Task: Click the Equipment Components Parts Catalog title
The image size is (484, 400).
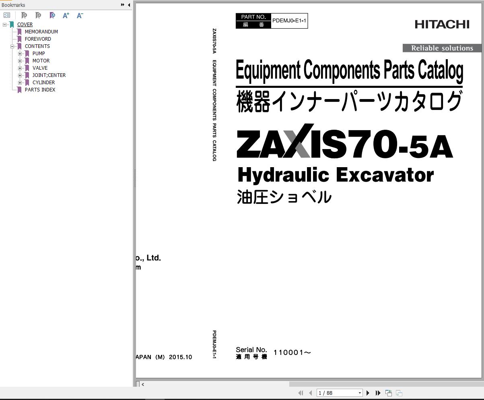Action: click(x=349, y=70)
